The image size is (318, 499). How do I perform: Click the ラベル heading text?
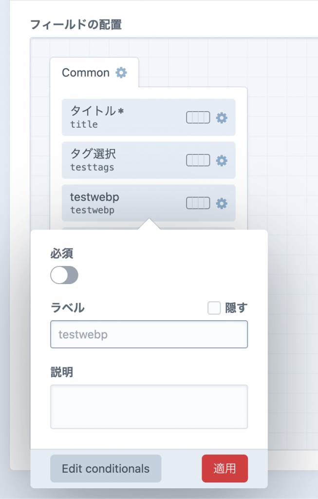pyautogui.click(x=67, y=307)
